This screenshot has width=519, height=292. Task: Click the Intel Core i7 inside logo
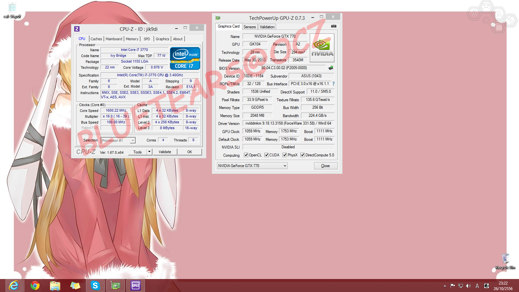[185, 58]
